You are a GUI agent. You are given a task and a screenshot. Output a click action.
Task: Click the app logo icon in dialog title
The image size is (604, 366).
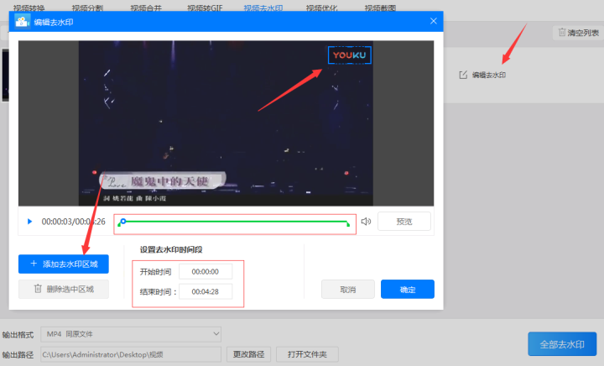coord(22,22)
